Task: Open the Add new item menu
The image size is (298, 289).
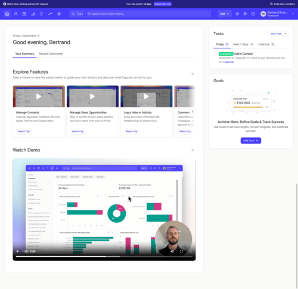Action: [224, 14]
